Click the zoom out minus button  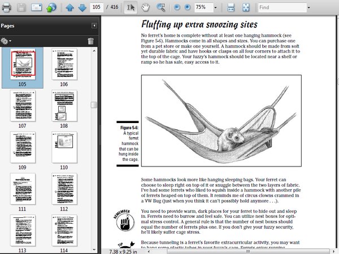pos(176,8)
